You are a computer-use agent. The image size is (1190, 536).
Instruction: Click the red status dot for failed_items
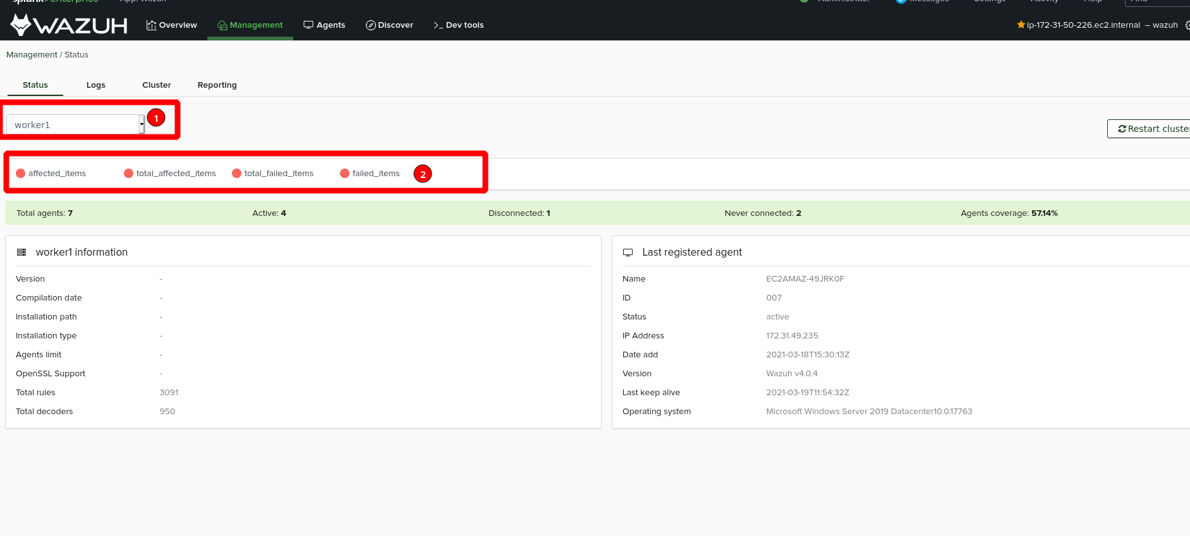pyautogui.click(x=345, y=174)
